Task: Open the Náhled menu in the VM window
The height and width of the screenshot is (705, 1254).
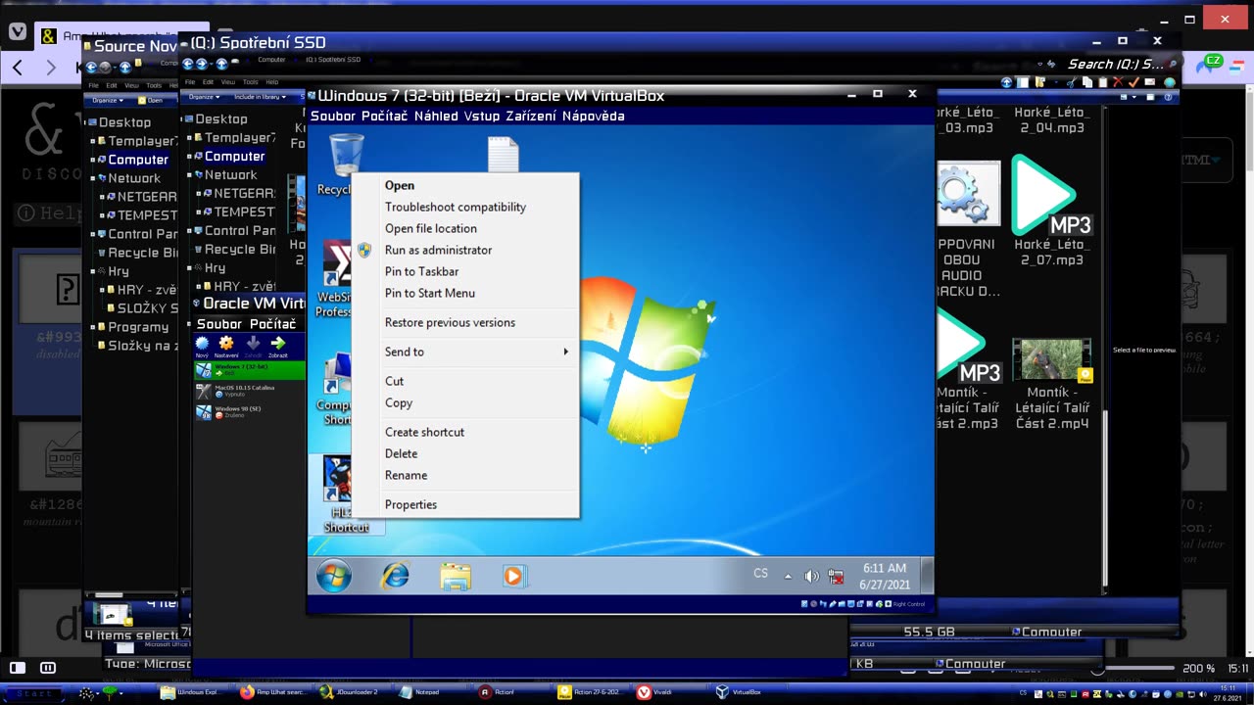Action: click(x=436, y=116)
